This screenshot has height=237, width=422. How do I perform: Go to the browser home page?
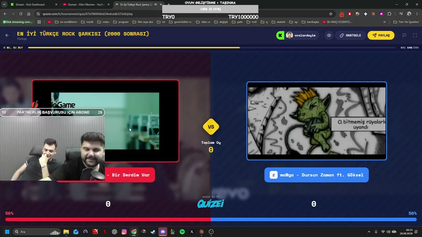pos(29,14)
